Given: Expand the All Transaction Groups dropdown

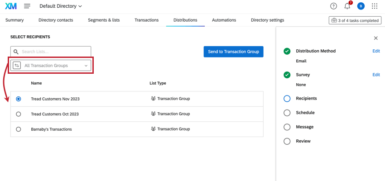Looking at the screenshot, I should pyautogui.click(x=51, y=66).
